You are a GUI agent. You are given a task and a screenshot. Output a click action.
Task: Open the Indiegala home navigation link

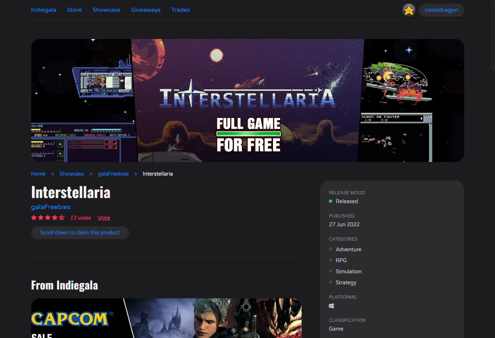[44, 10]
